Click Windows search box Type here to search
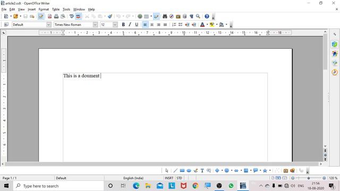 click(58, 186)
